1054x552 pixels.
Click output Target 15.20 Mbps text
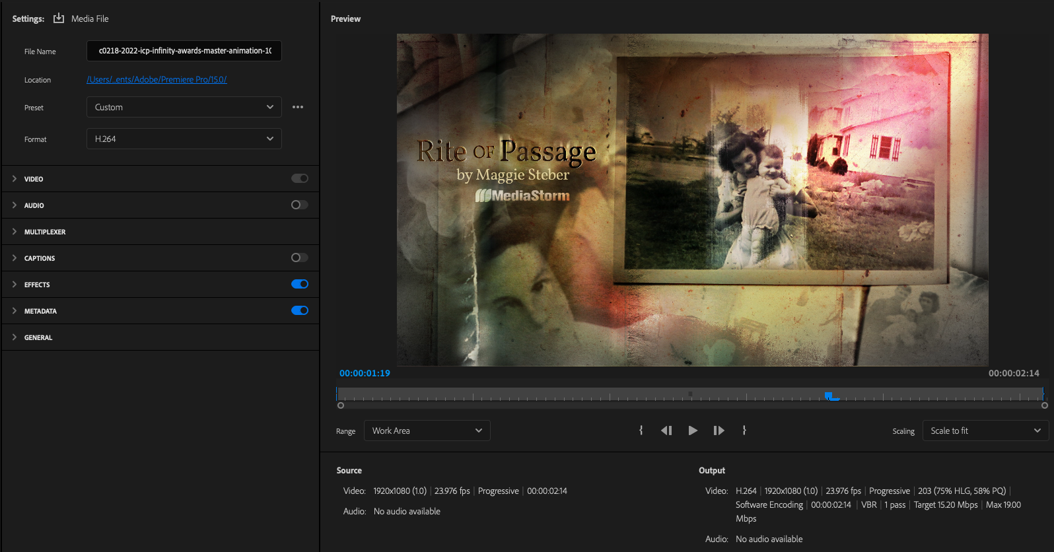[946, 504]
